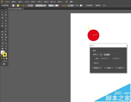Screen dimensions: 131x102
Task: Click Cancel button in Rotate dialog
Action: pyautogui.click(x=120, y=68)
